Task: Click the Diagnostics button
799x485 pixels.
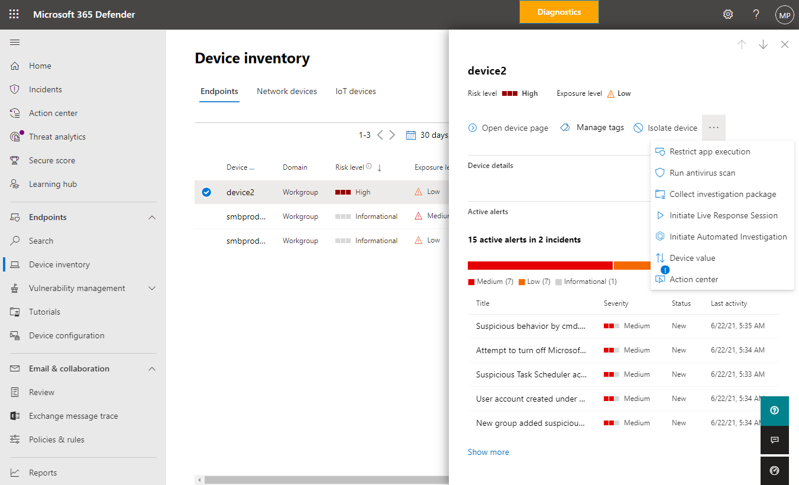Action: (x=559, y=12)
